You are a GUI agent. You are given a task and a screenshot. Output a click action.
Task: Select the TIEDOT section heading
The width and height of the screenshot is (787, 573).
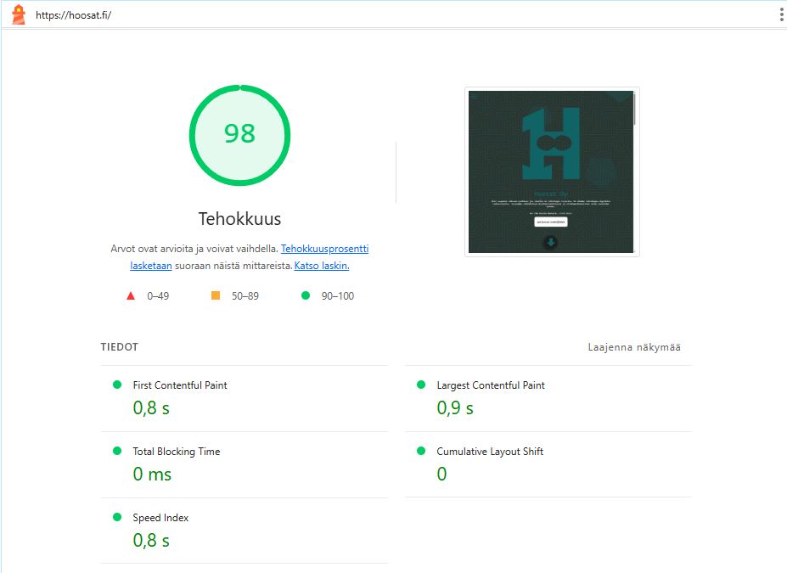click(119, 347)
